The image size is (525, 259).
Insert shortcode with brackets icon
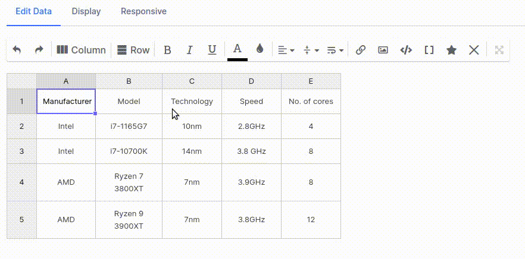point(429,50)
